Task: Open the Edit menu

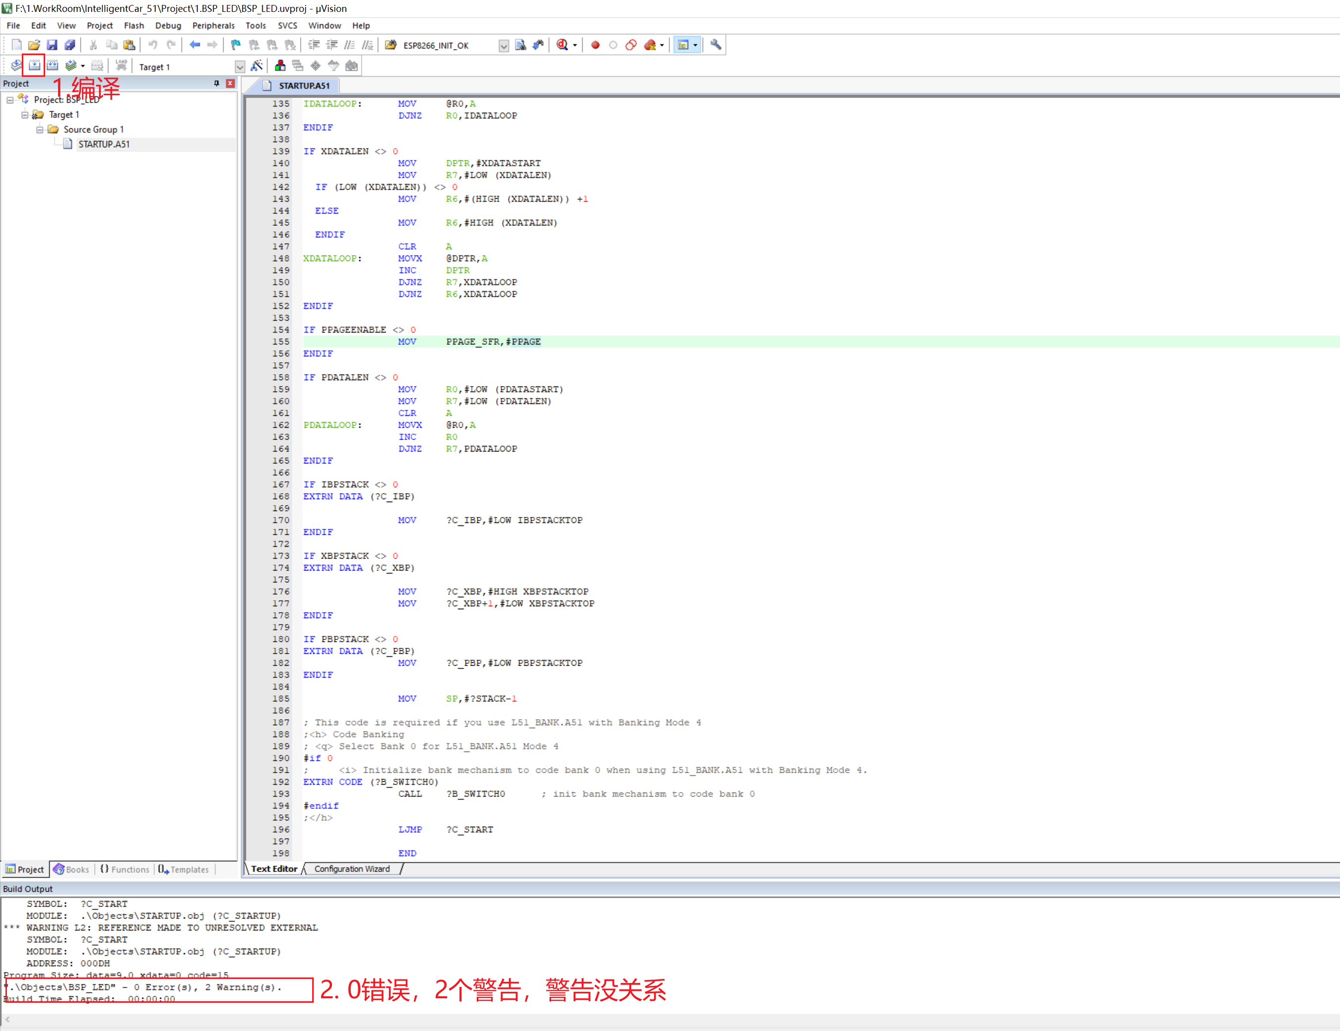Action: coord(39,26)
